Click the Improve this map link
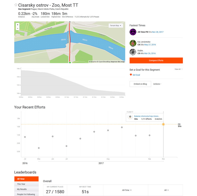This screenshot has height=196, width=197. coord(118,62)
